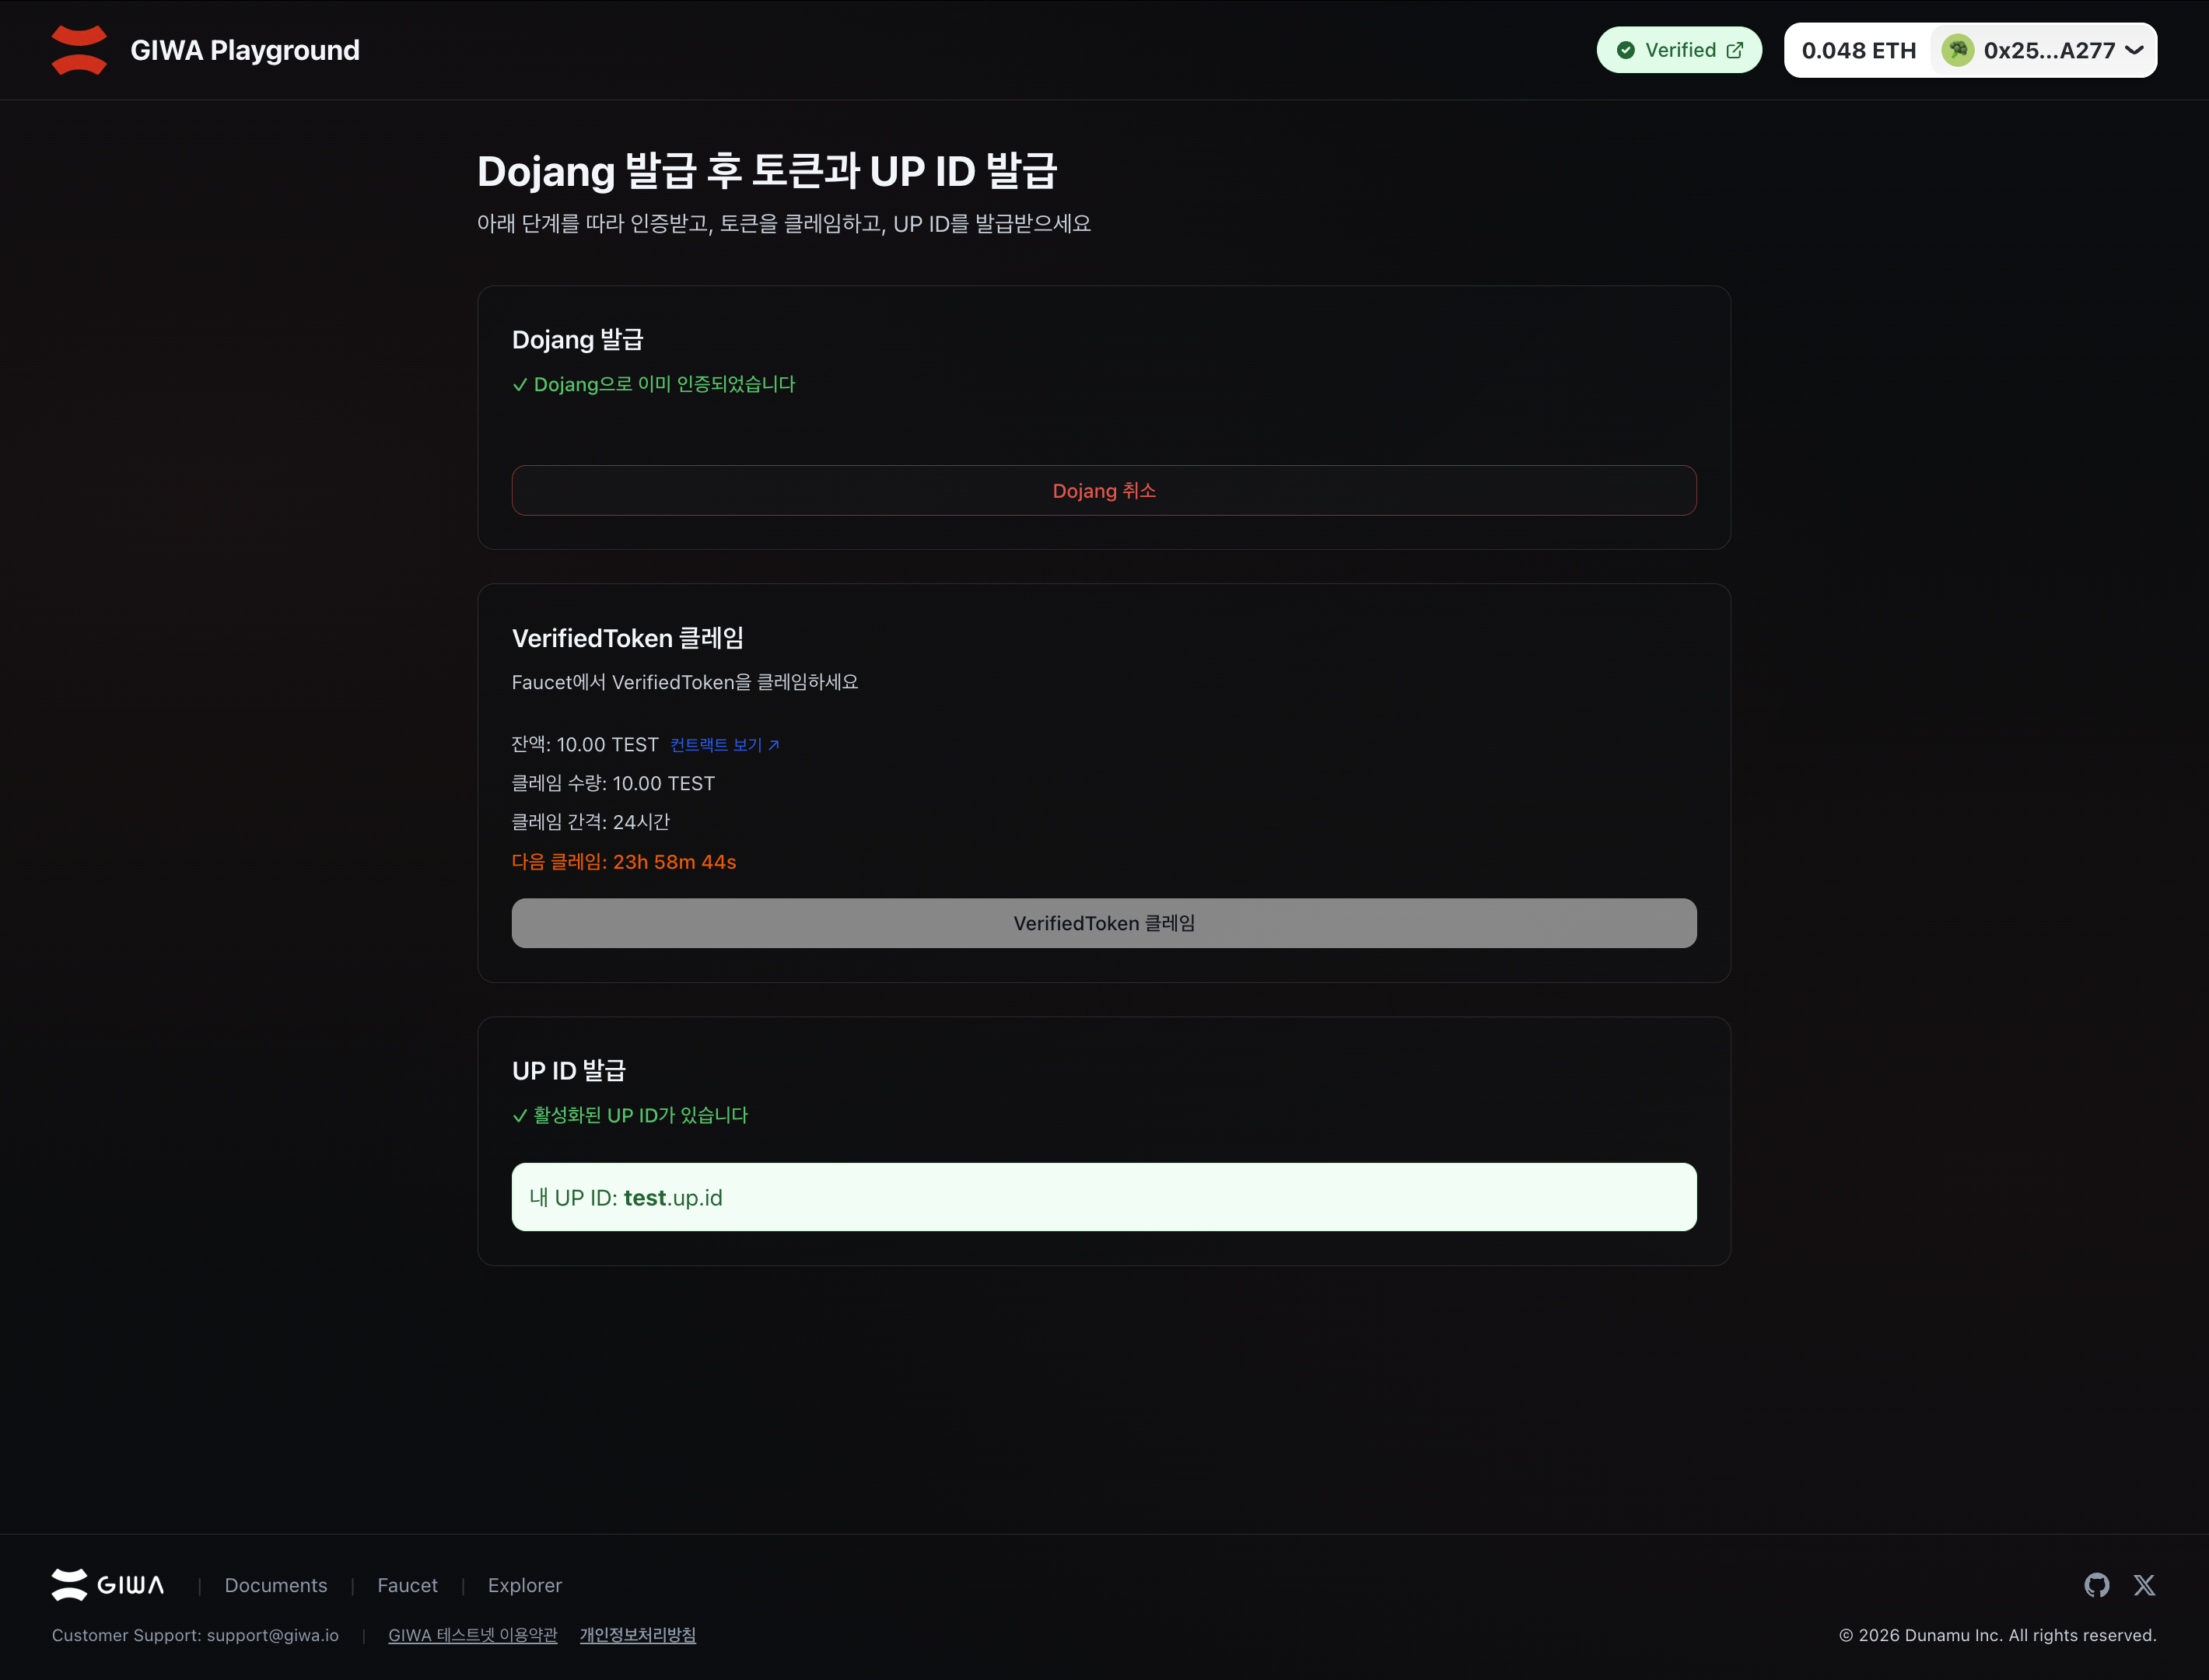Open Documents footer link
Screen dimensions: 2209x1680
(276, 1585)
